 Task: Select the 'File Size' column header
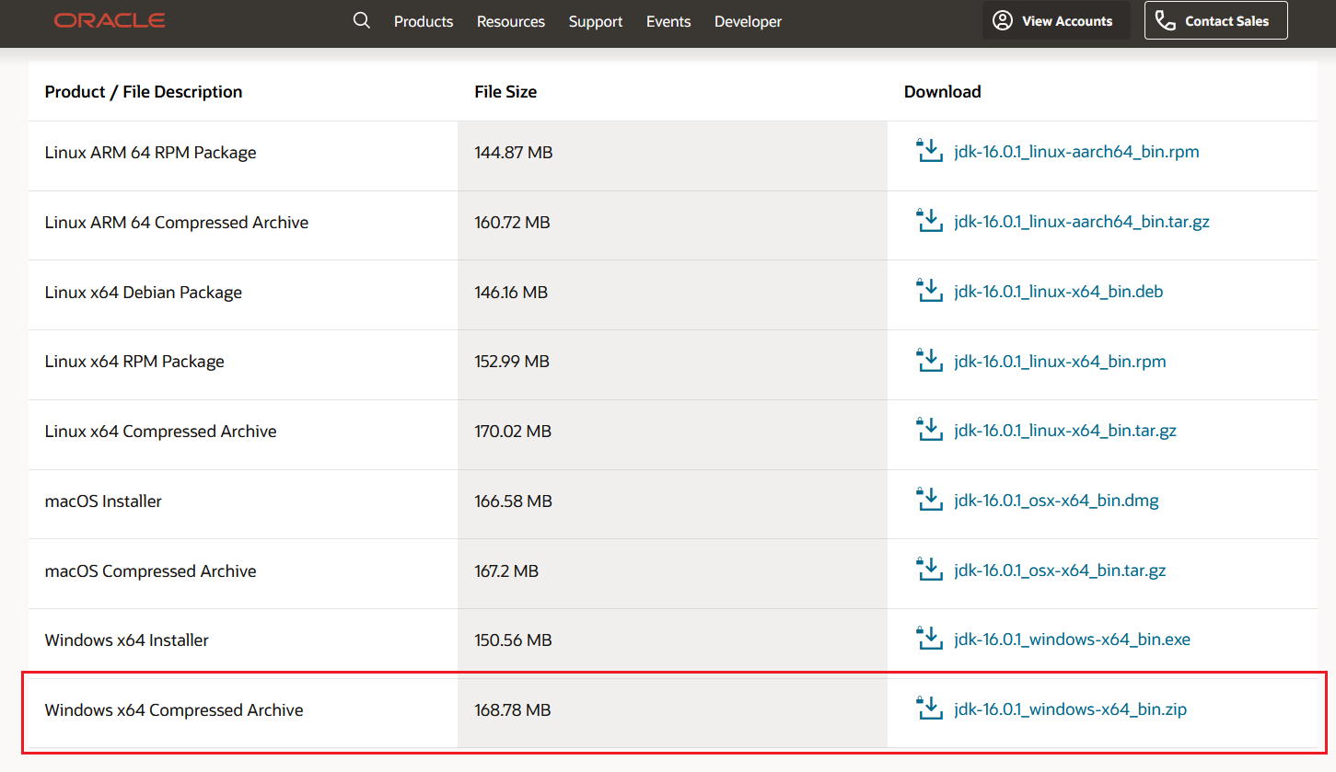click(505, 91)
